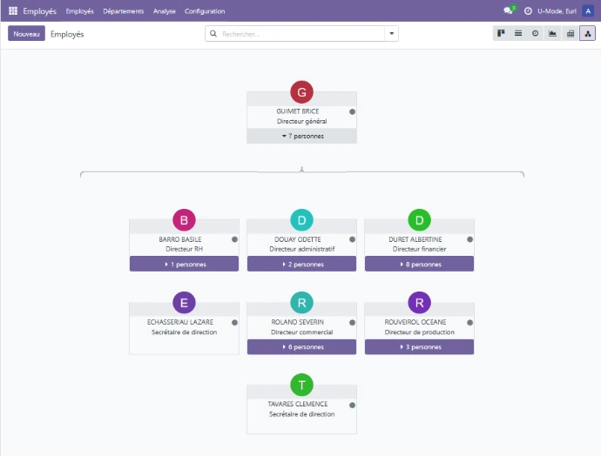Open the Configuration menu

(x=205, y=11)
